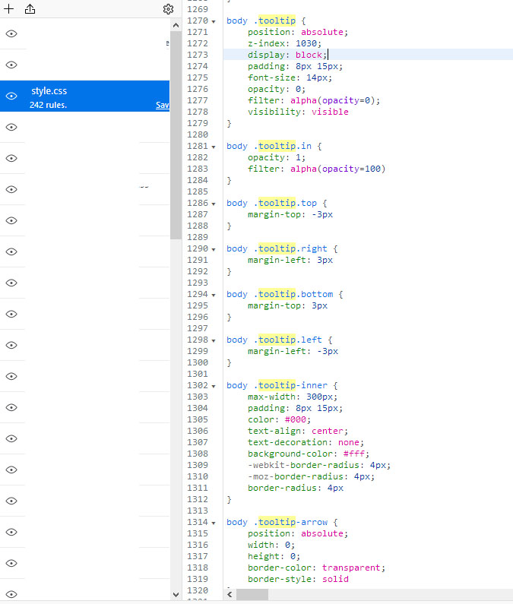The height and width of the screenshot is (604, 513).
Task: Click the code editor's left scroll arrow
Action: point(230,593)
